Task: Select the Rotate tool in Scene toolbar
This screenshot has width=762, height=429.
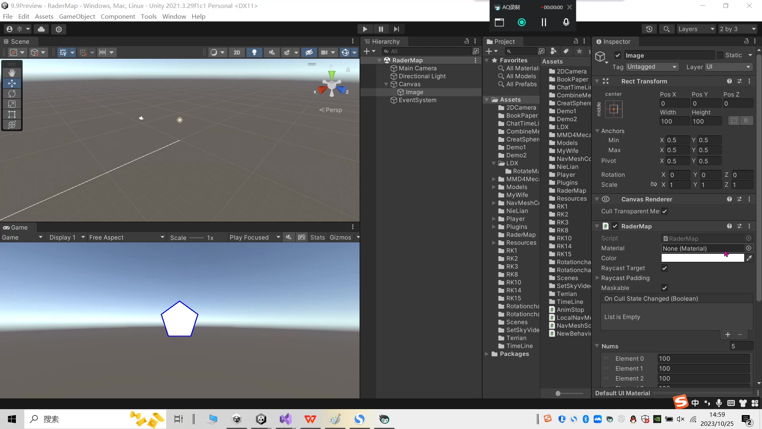Action: 12,94
